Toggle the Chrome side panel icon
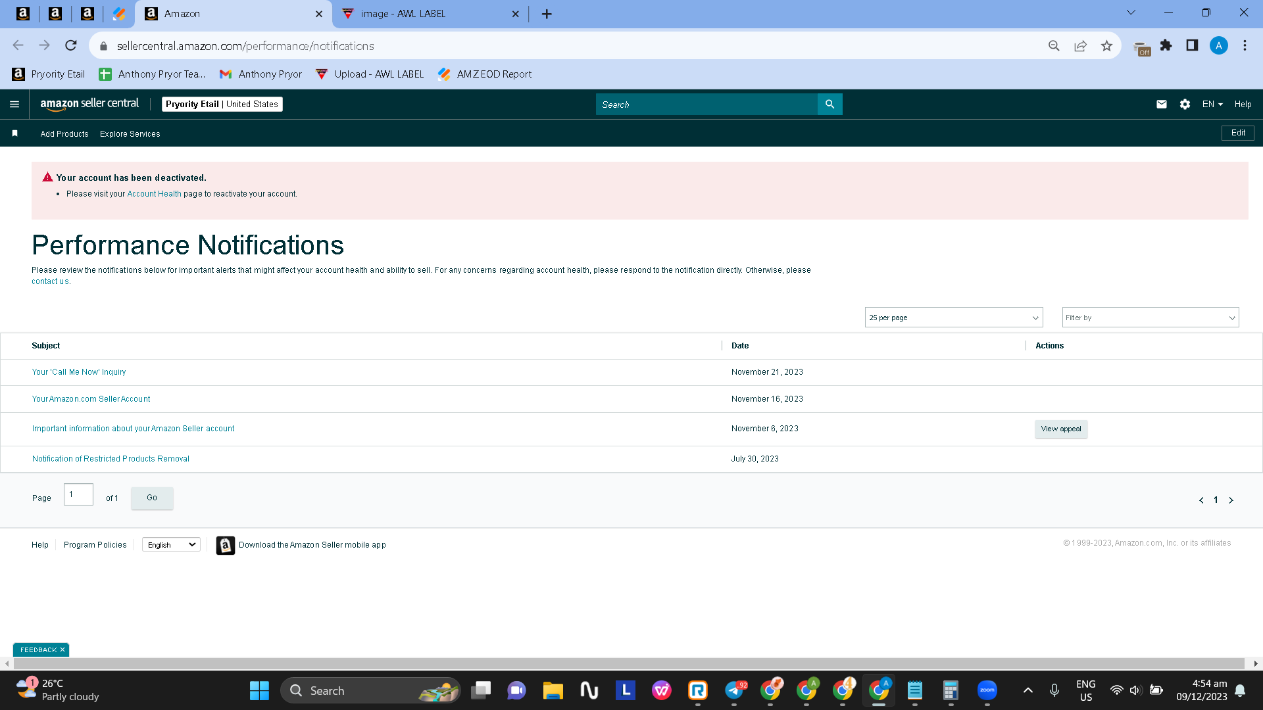 click(1192, 45)
